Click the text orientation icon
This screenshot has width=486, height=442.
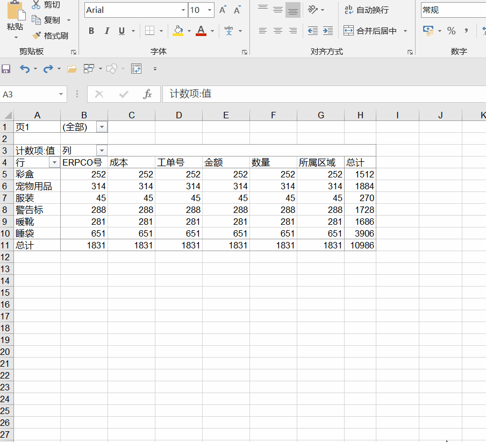[312, 10]
